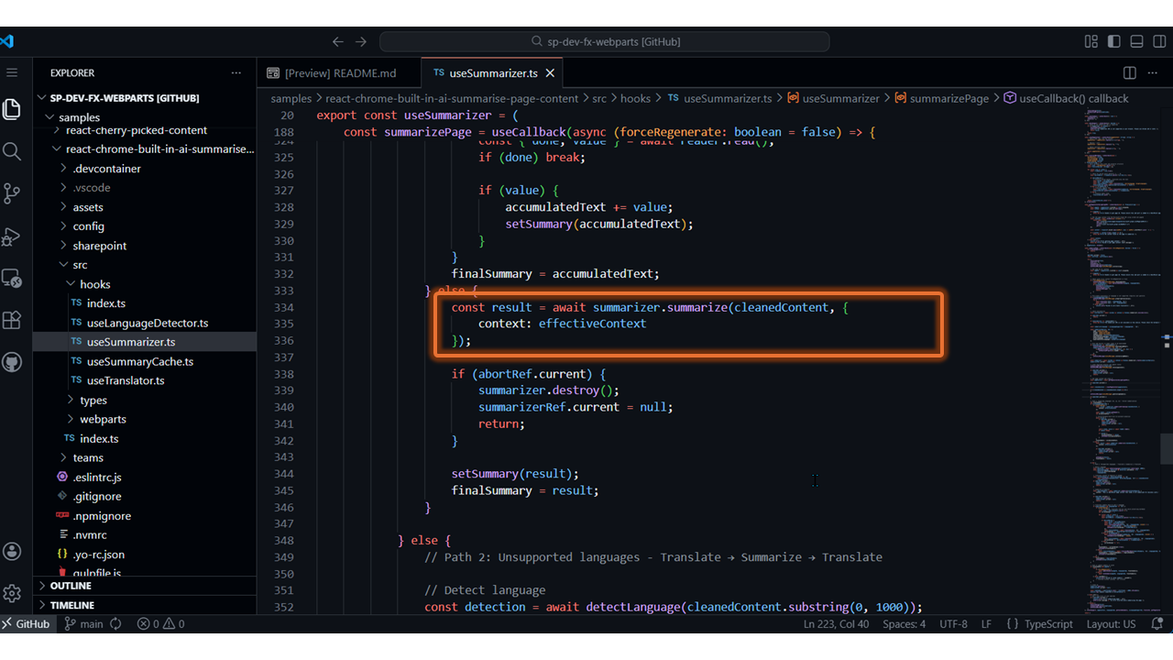Toggle secondary sidebar layout button
This screenshot has height=660, width=1173.
click(1158, 41)
